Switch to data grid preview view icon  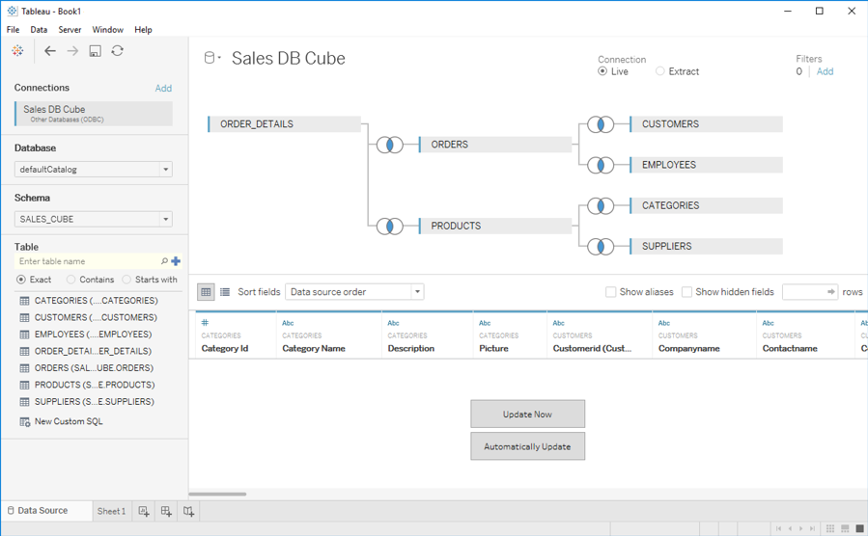click(206, 292)
